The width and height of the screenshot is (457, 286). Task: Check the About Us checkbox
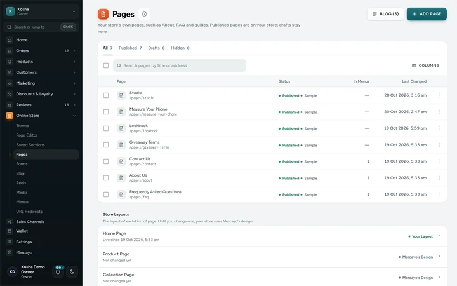click(106, 178)
